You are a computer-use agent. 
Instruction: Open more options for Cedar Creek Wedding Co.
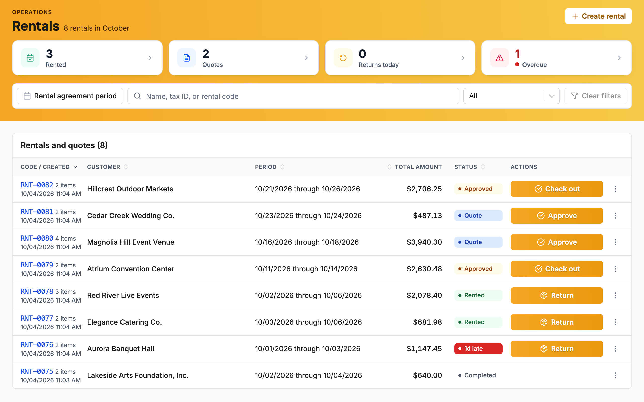coord(615,216)
